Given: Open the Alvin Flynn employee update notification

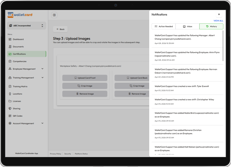Looking at the screenshot, I should pyautogui.click(x=187, y=56).
